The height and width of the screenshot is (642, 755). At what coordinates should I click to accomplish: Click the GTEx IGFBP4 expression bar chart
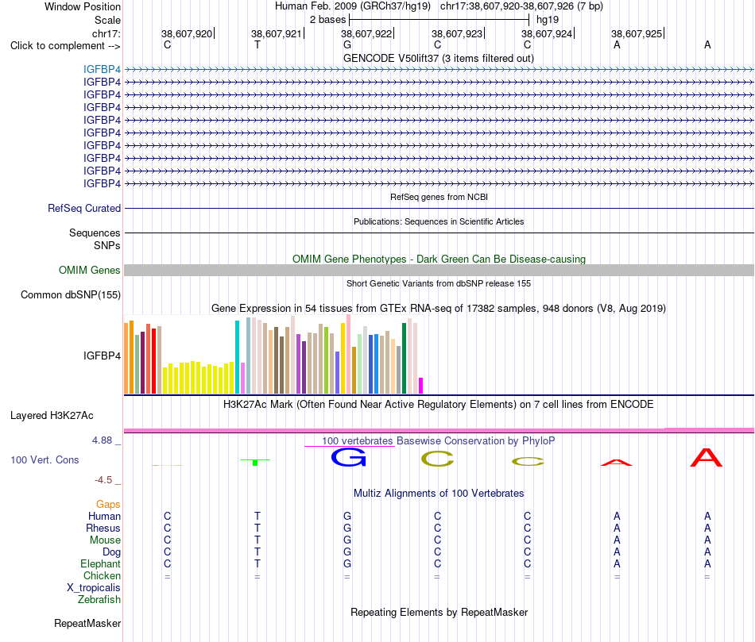click(273, 355)
